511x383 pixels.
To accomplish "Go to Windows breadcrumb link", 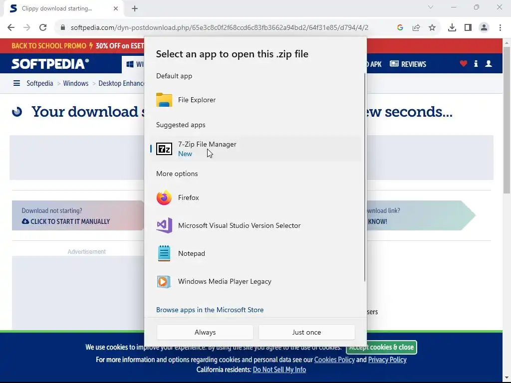I will coord(76,83).
